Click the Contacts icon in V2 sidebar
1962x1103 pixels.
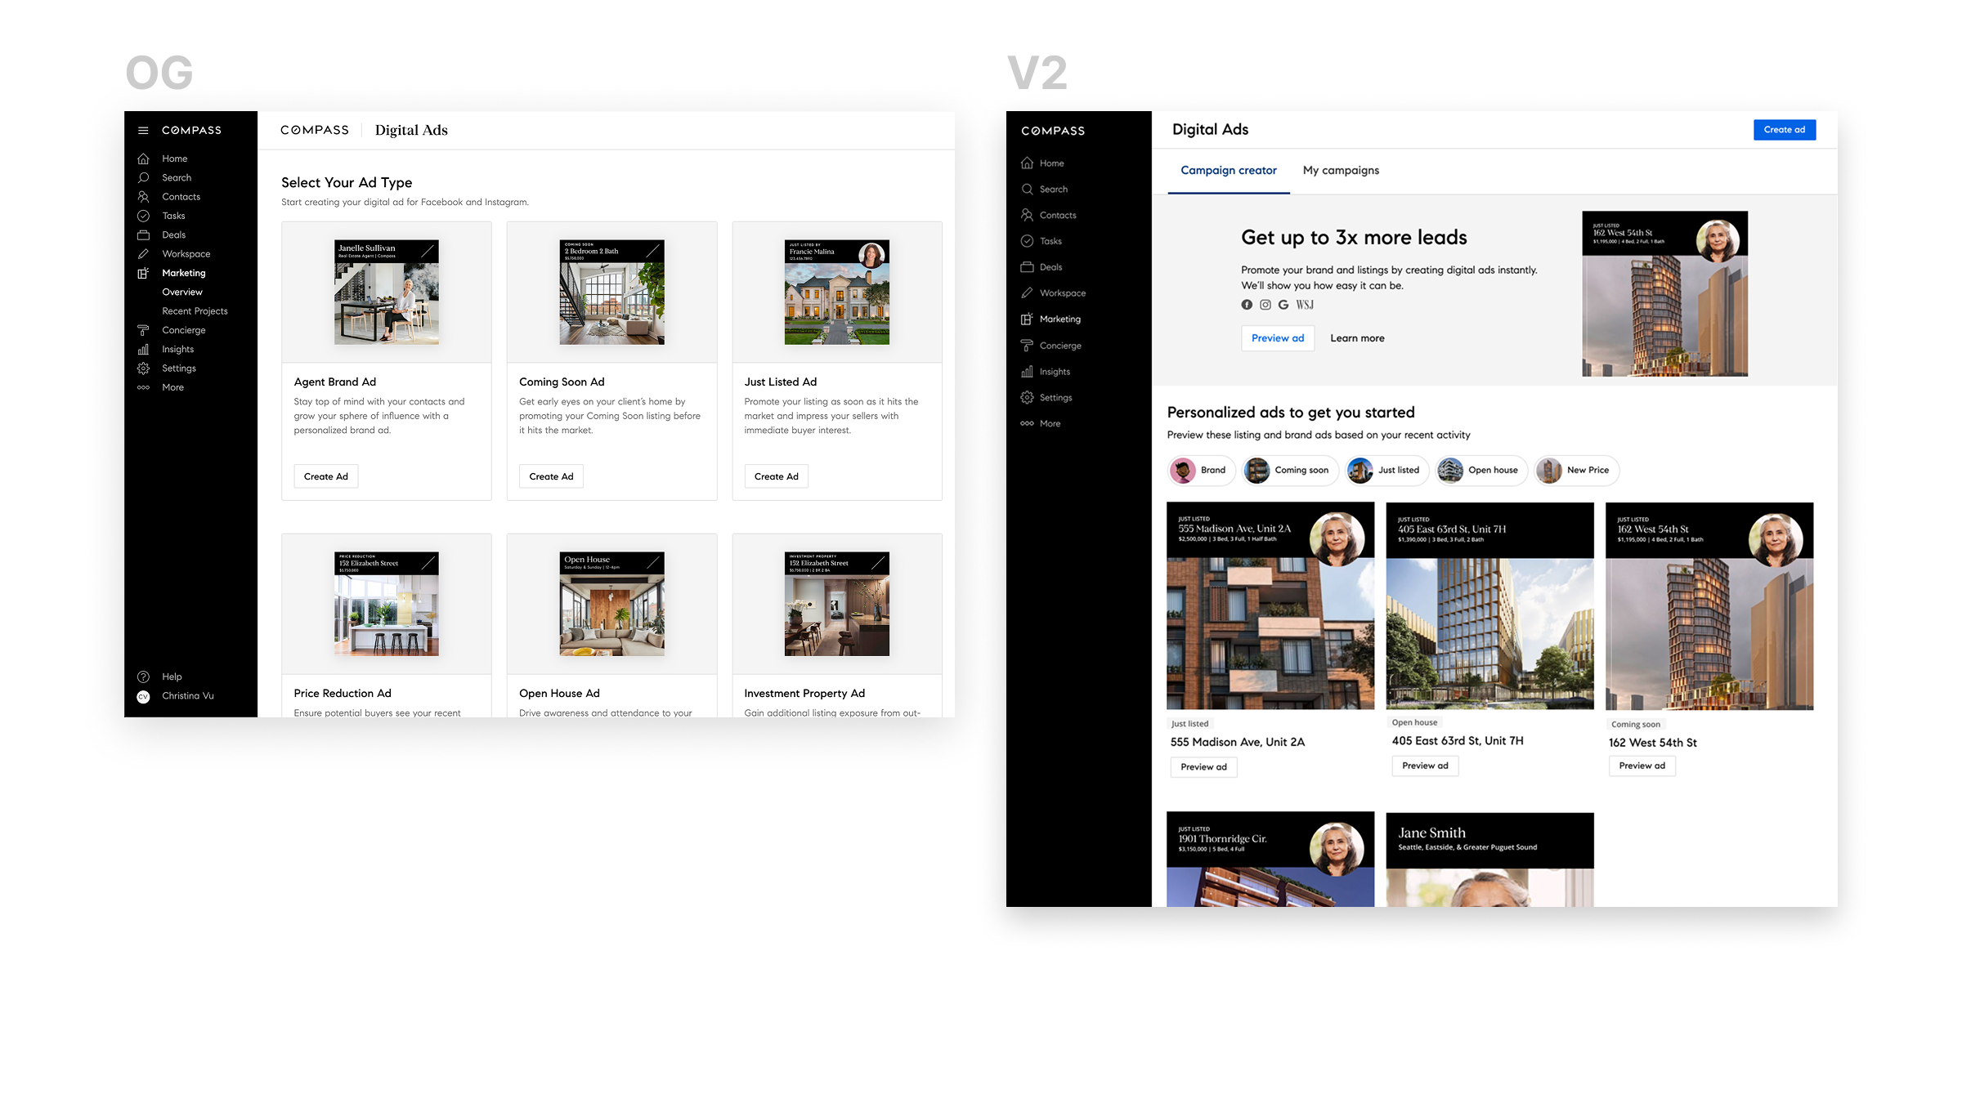click(x=1027, y=215)
